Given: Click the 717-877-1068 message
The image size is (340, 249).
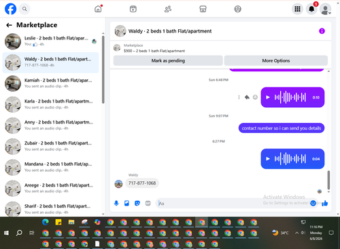Looking at the screenshot, I should [x=142, y=183].
